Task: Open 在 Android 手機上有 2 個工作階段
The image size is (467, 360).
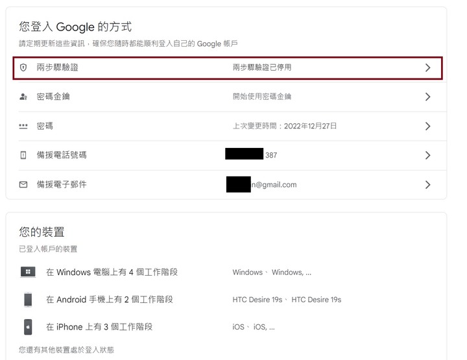Action: pyautogui.click(x=110, y=300)
